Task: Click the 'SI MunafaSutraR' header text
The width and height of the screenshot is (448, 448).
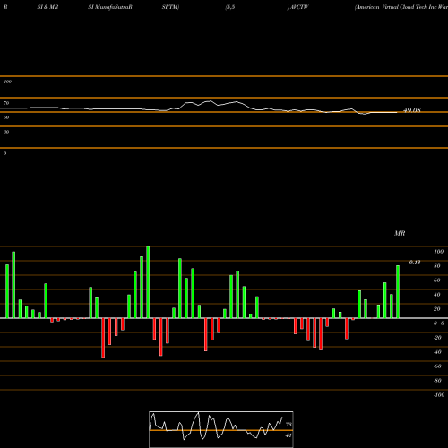Action: click(x=110, y=7)
